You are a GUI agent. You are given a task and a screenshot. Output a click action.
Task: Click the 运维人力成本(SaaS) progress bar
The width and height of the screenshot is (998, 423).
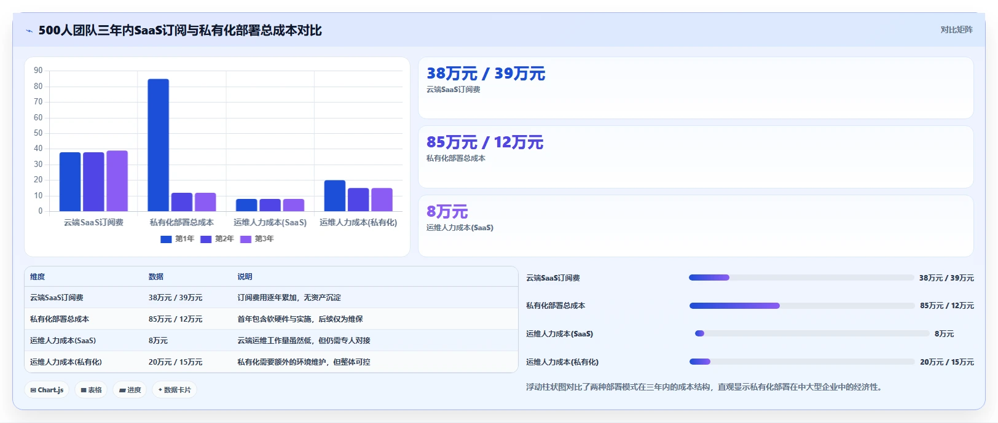click(x=812, y=333)
